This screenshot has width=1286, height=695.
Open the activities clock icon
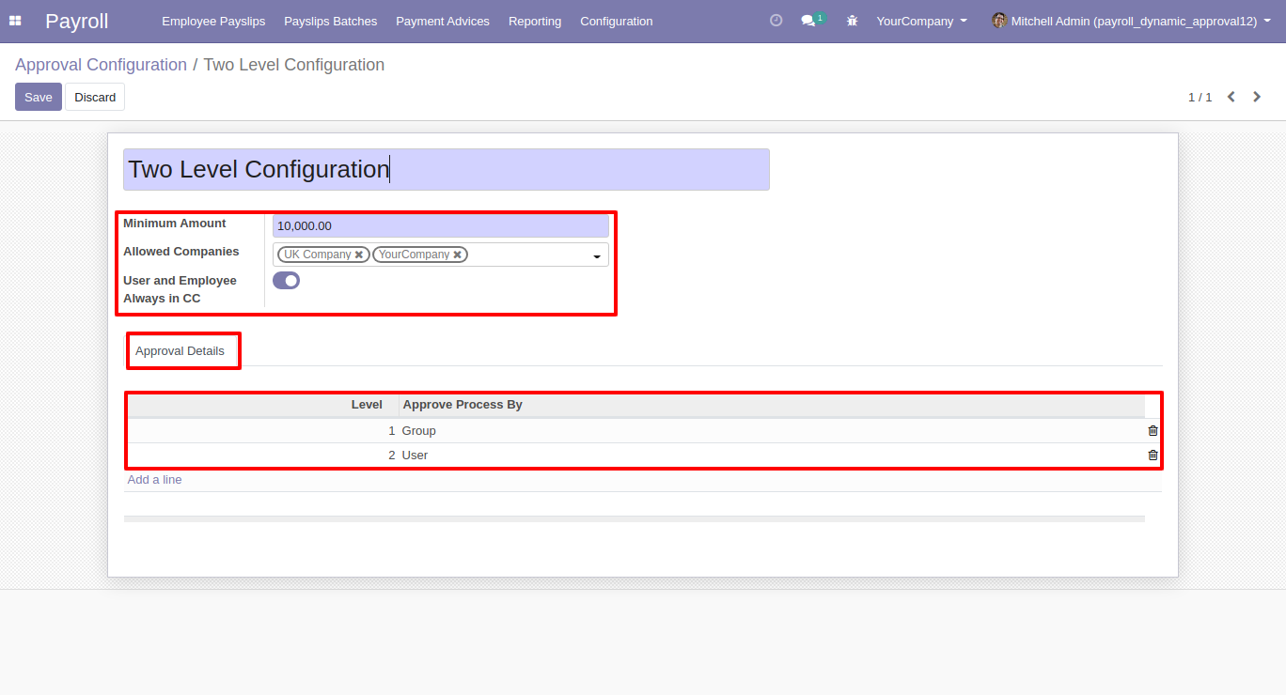click(776, 21)
